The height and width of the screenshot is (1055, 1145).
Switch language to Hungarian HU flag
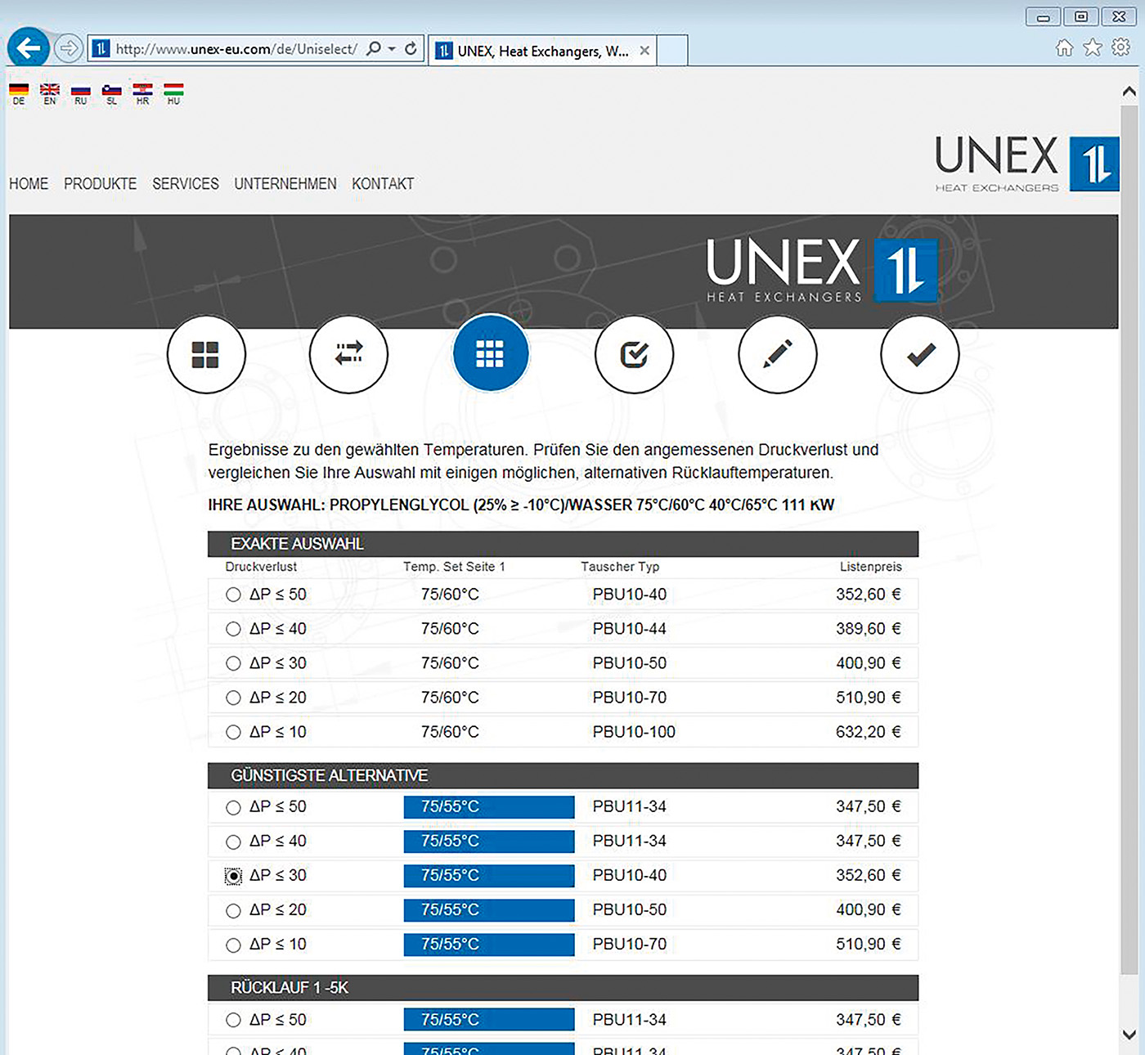173,94
